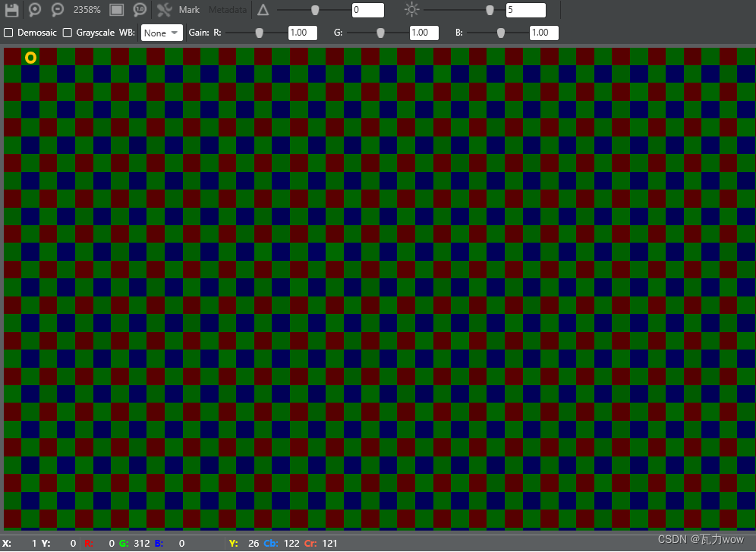Click the brightness value field showing 5
Image resolution: width=756 pixels, height=552 pixels.
tap(526, 10)
